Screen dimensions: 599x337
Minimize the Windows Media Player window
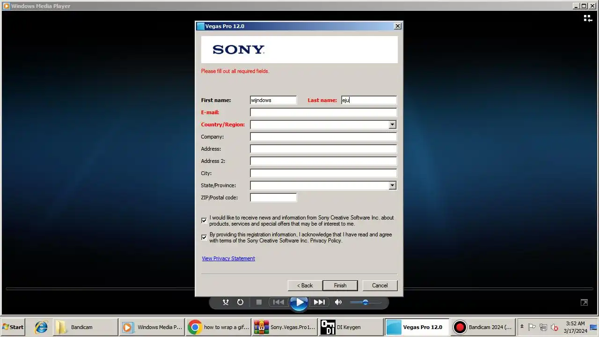pyautogui.click(x=576, y=6)
